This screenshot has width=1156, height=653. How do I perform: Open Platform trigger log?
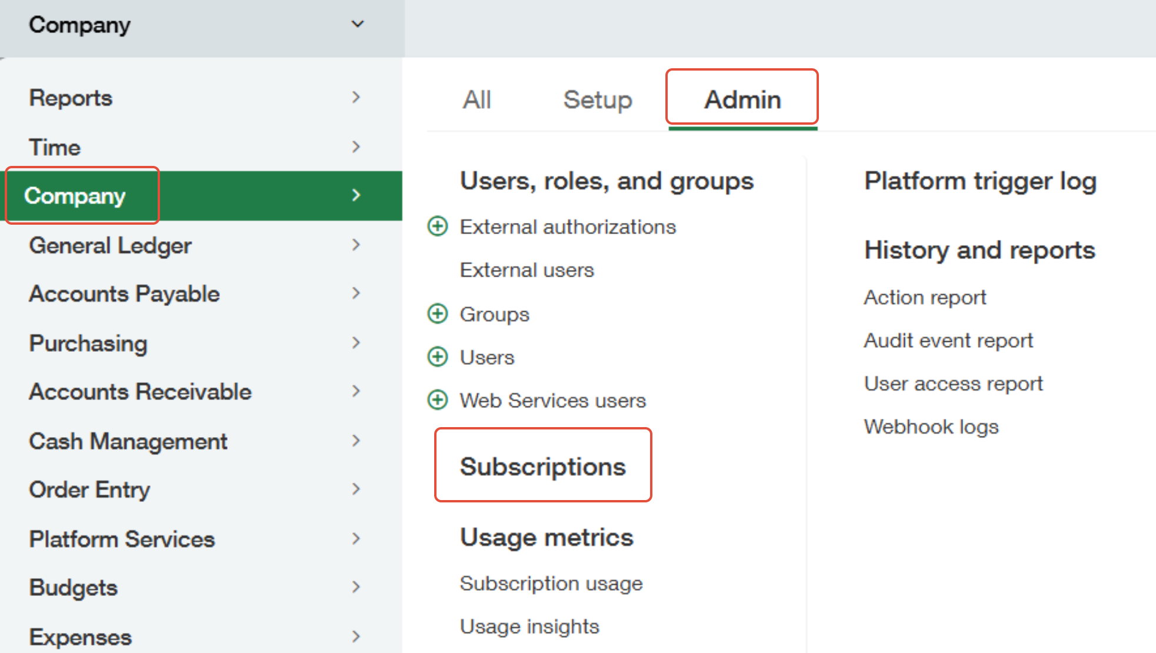point(980,181)
